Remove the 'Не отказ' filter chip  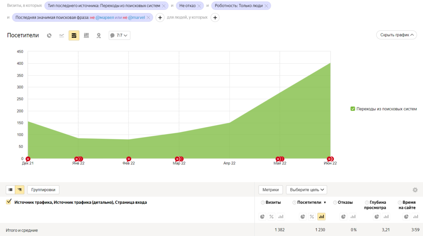[199, 6]
